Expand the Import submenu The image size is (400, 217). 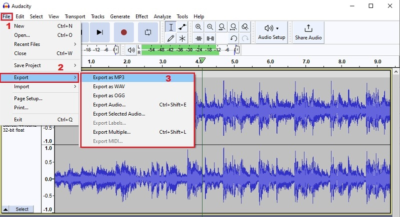pos(40,87)
